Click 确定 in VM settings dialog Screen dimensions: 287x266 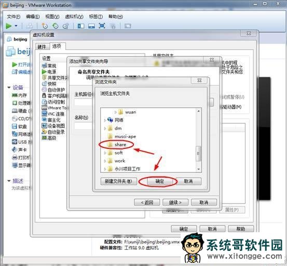[x=184, y=229]
